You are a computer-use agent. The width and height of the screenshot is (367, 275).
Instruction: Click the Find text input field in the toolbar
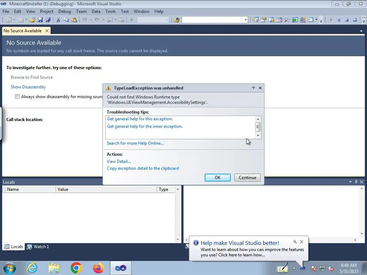pos(213,20)
